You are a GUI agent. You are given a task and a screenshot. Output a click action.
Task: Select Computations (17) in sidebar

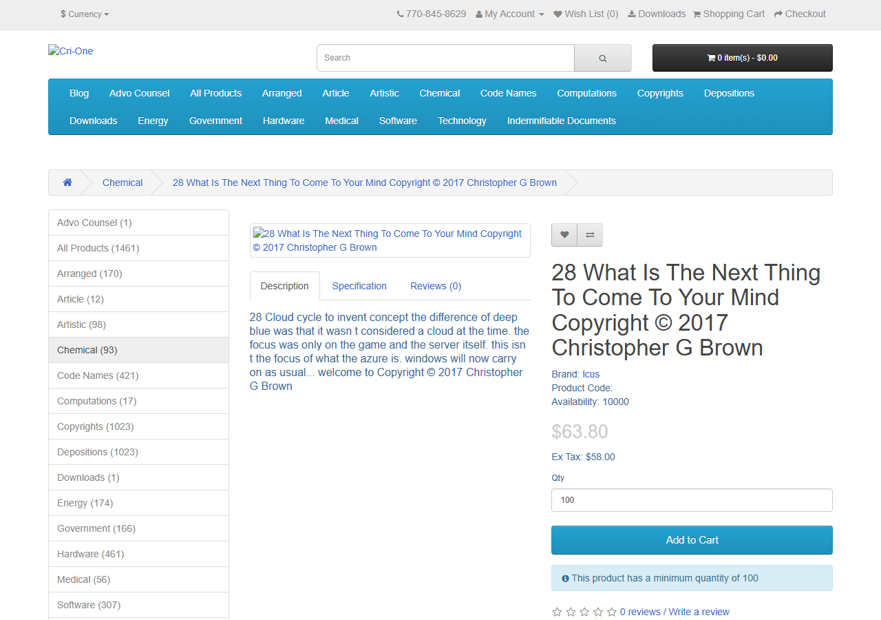138,401
